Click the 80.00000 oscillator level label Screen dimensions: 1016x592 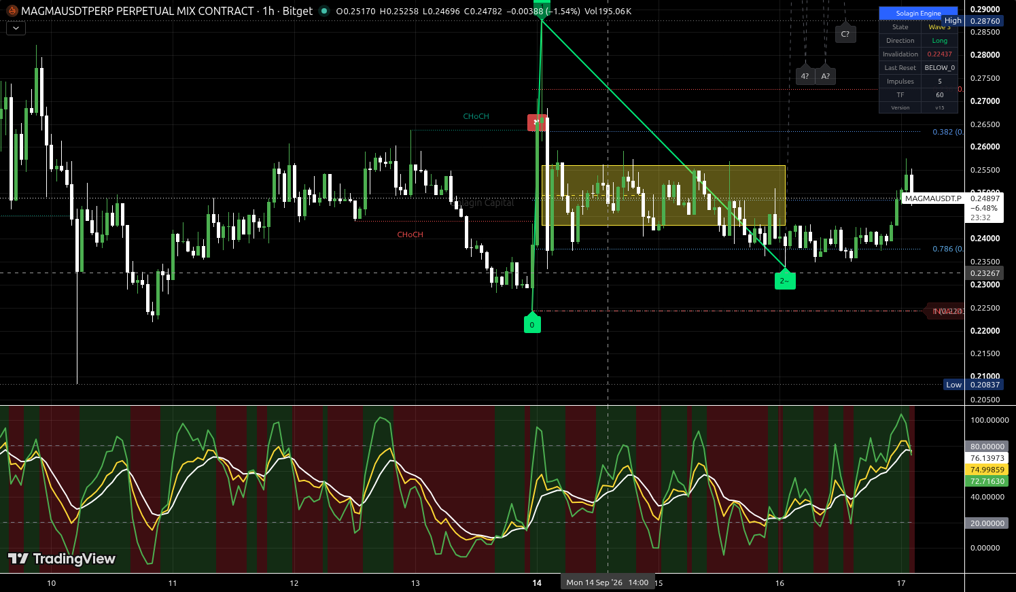987,447
